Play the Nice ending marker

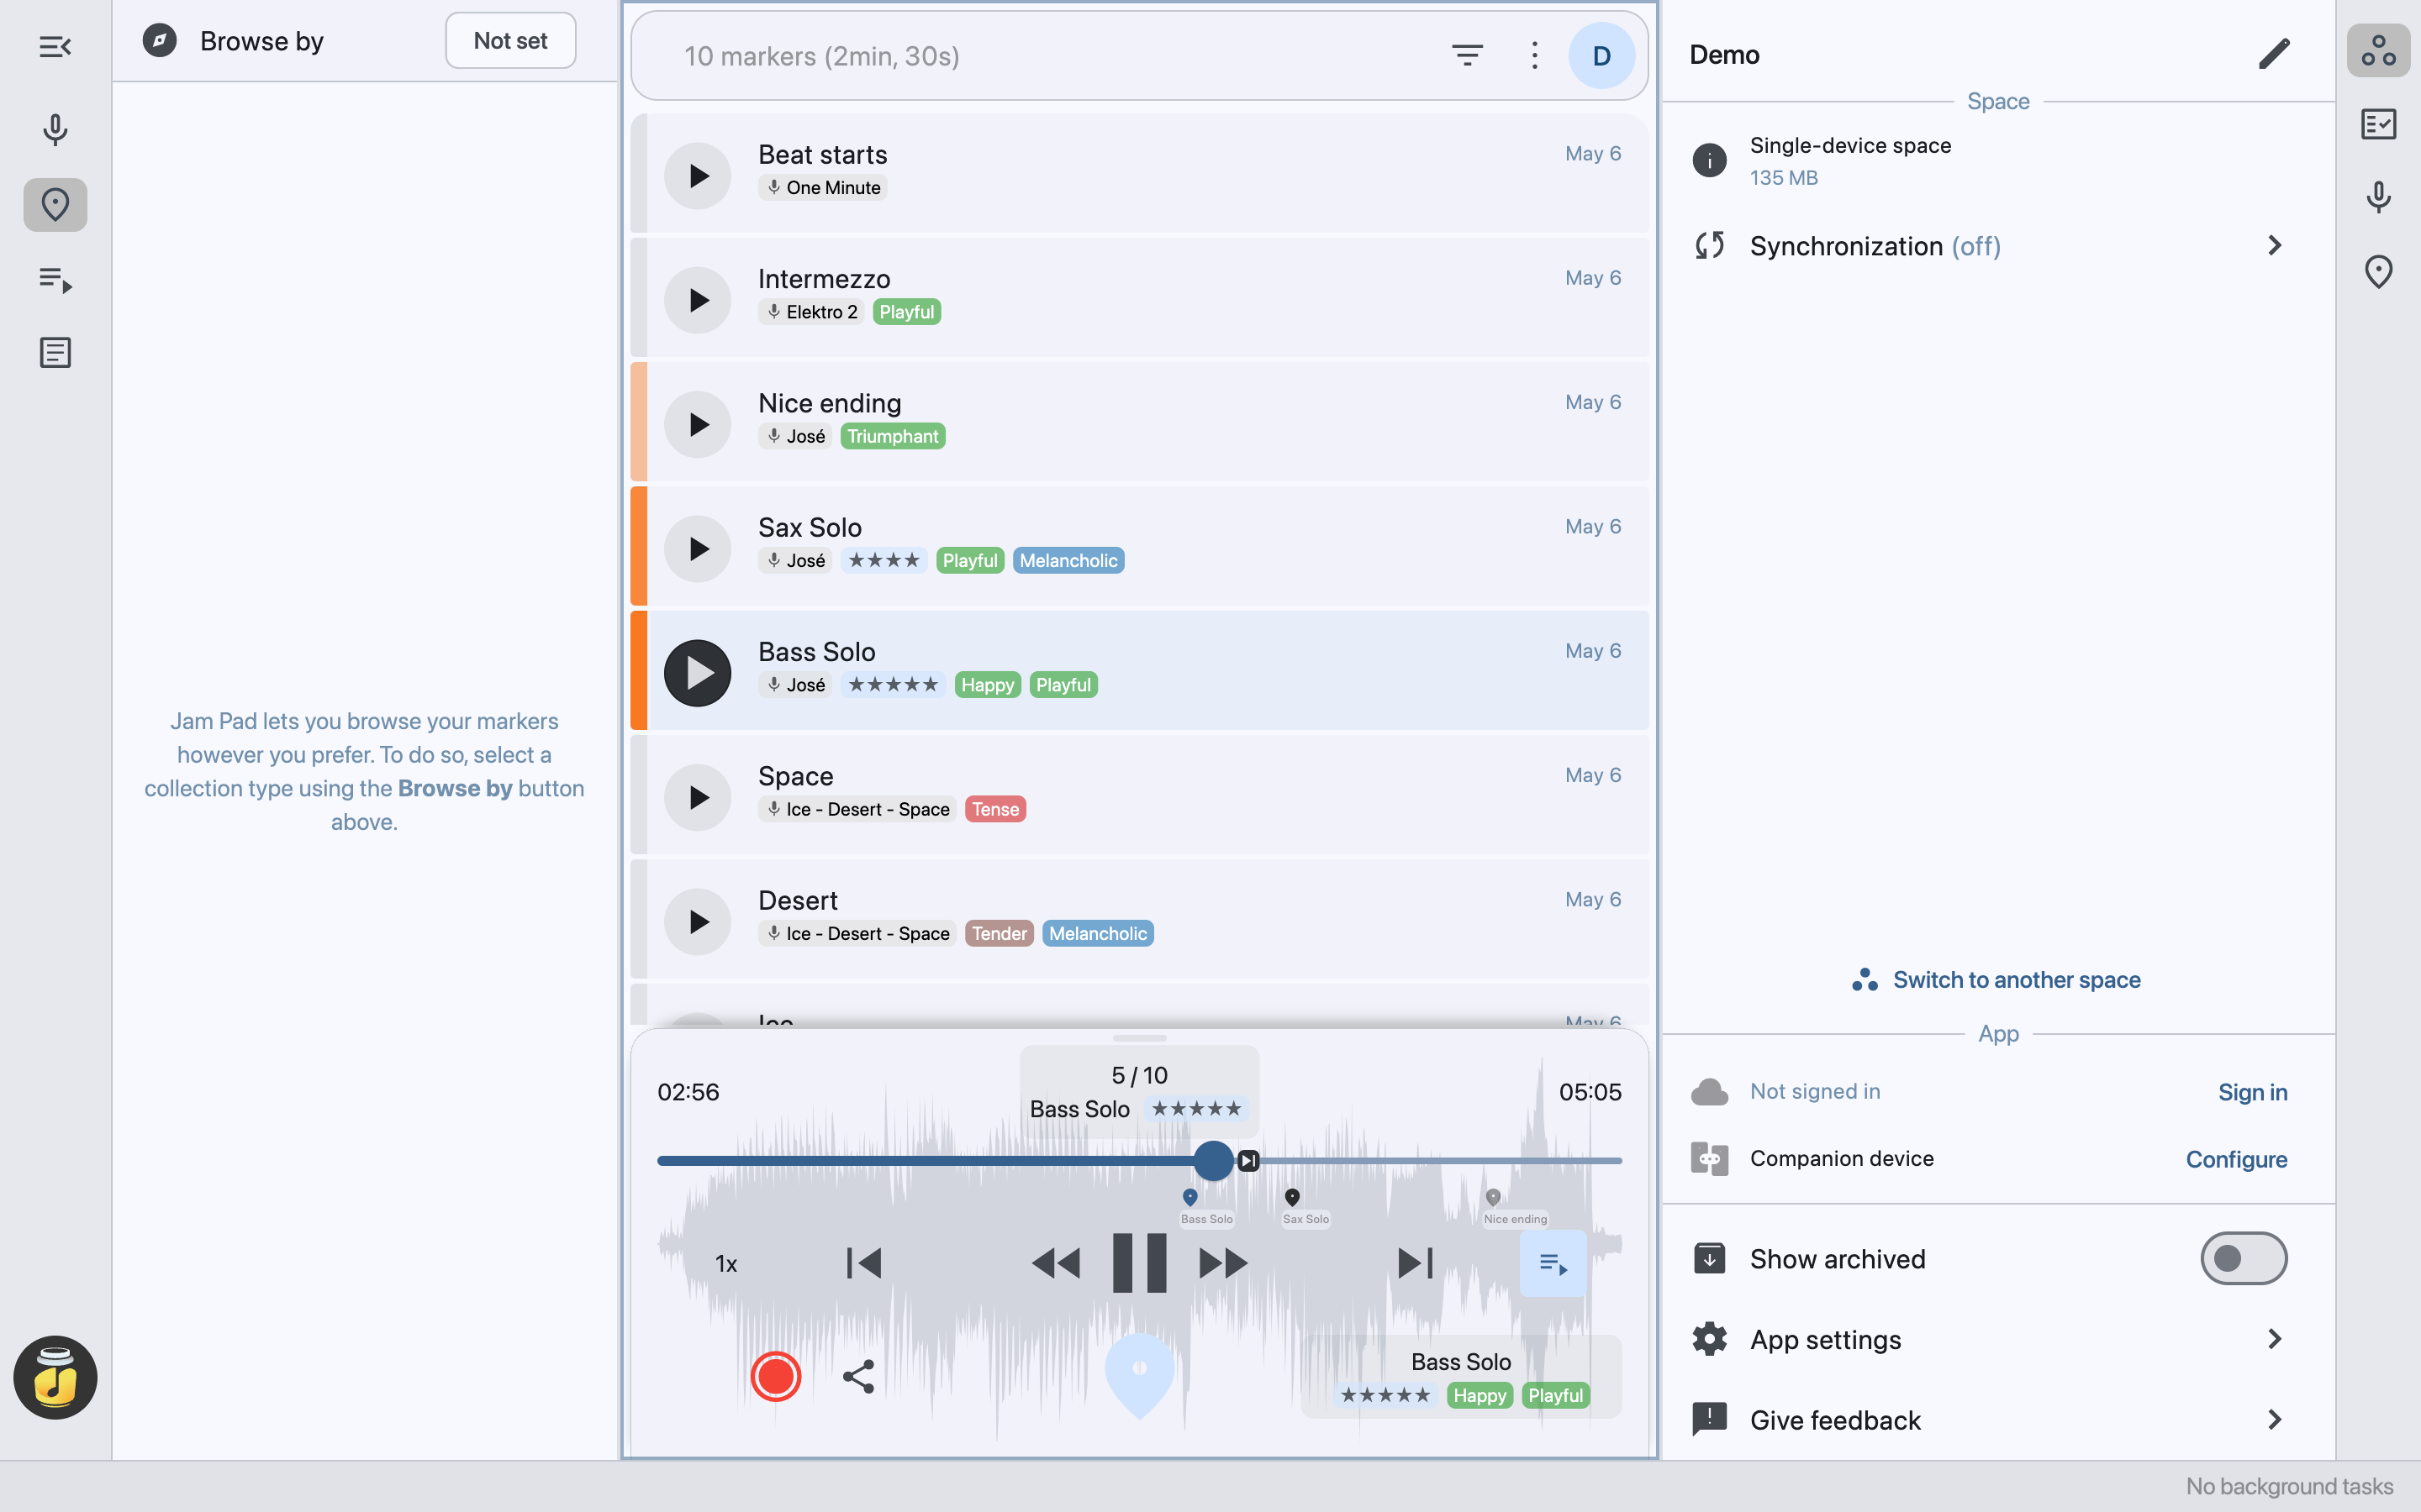(697, 425)
